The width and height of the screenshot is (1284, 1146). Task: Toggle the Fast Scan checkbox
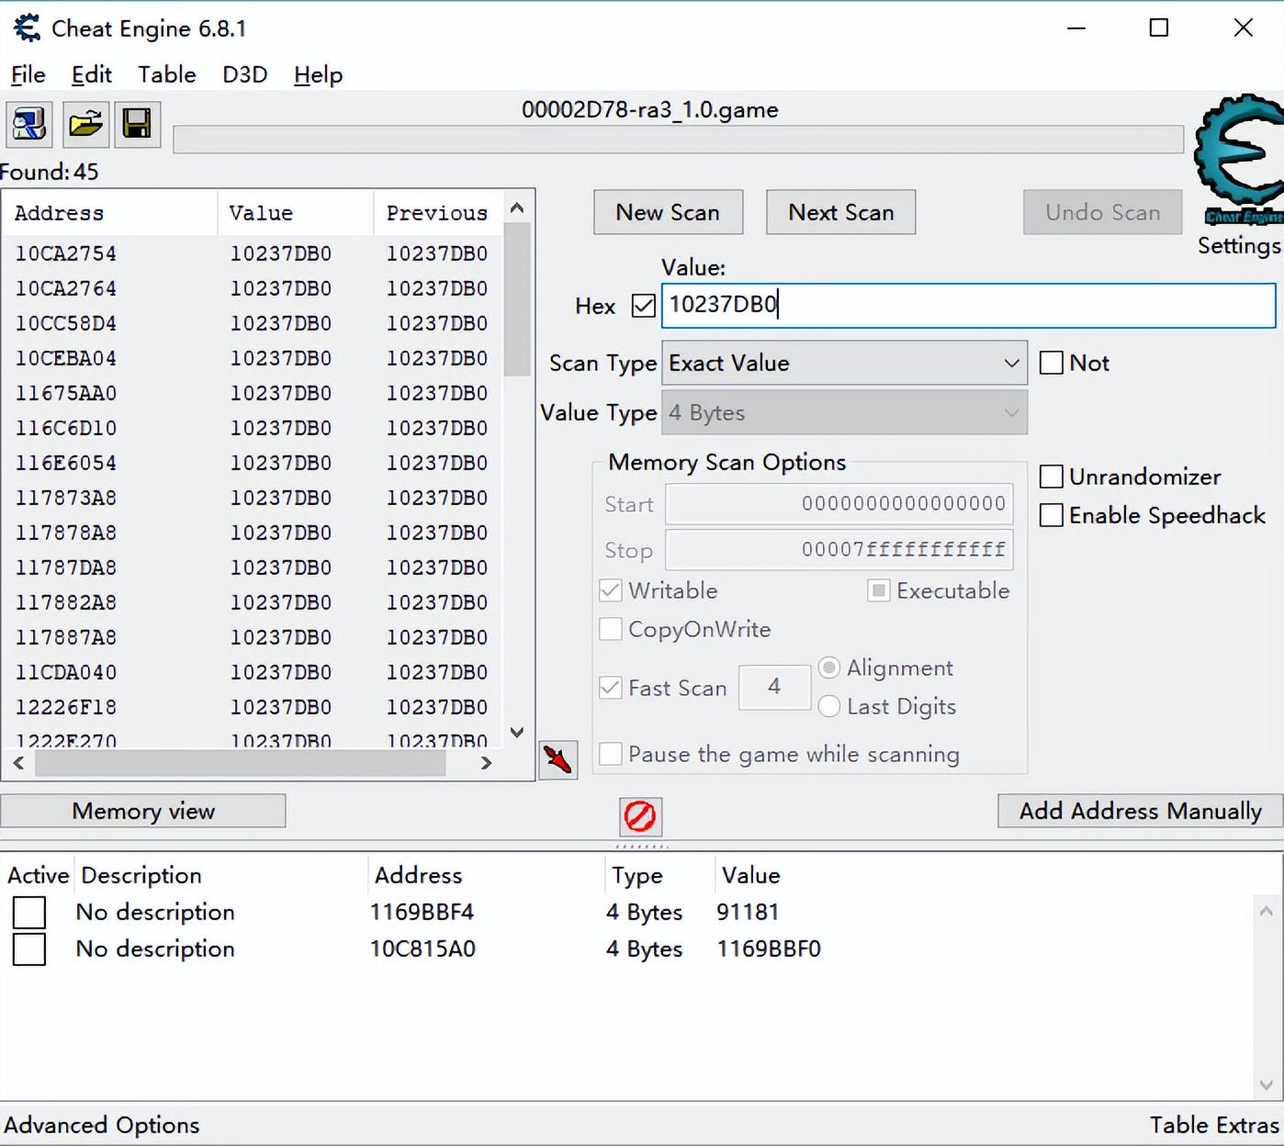tap(611, 688)
